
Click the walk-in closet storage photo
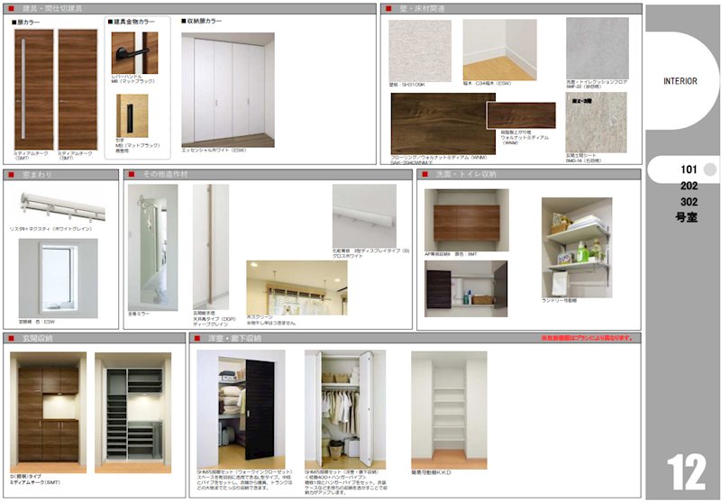pyautogui.click(x=240, y=408)
